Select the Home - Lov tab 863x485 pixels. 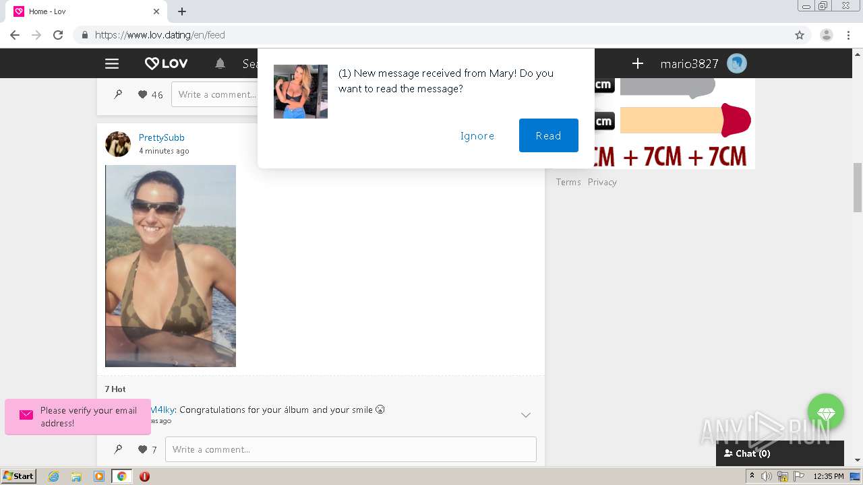coord(86,11)
